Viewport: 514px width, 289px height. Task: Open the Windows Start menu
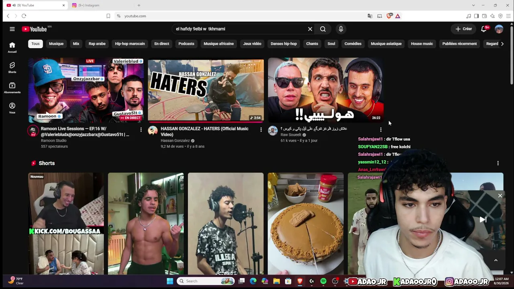click(170, 281)
